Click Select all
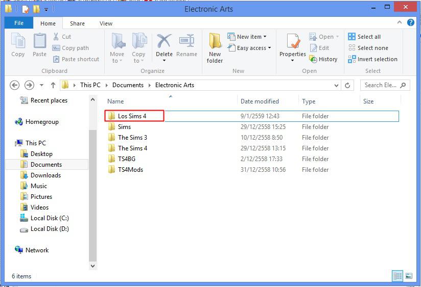The height and width of the screenshot is (287, 421). pyautogui.click(x=364, y=36)
